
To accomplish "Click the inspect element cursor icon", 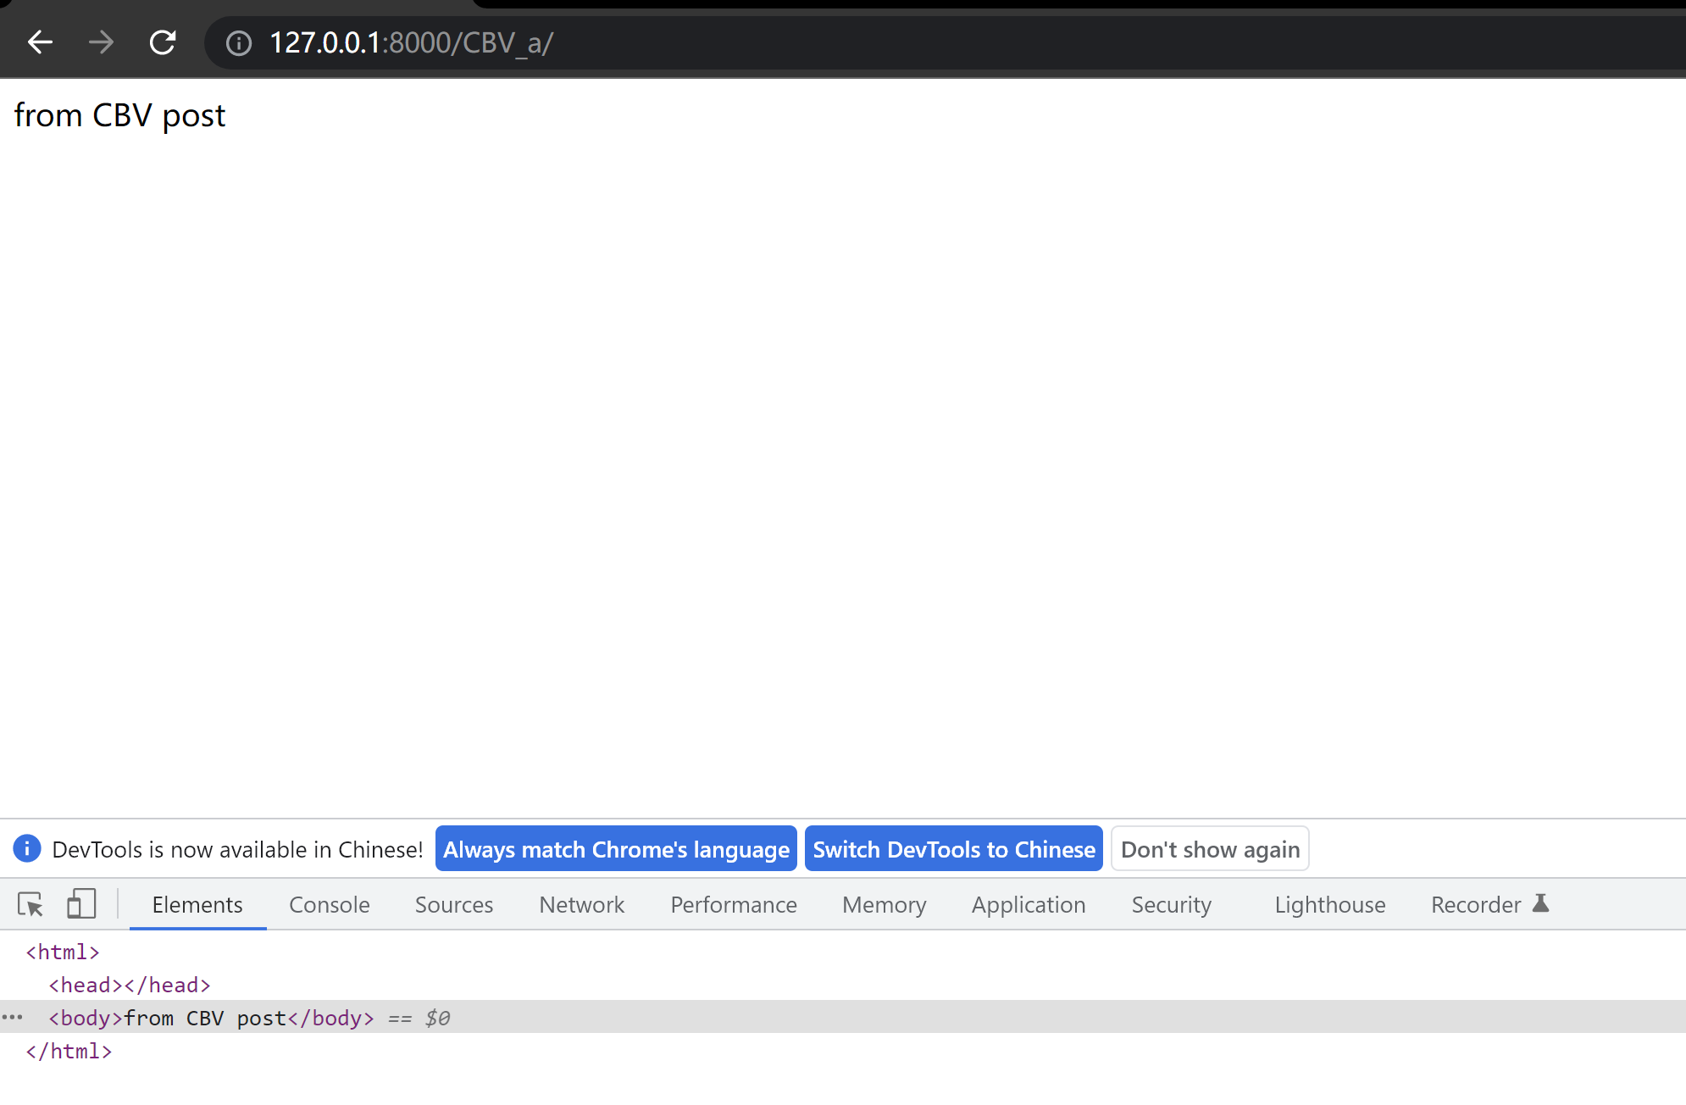I will [x=31, y=904].
